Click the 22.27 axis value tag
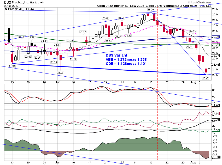The width and height of the screenshot is (222, 165). pyautogui.click(x=215, y=56)
